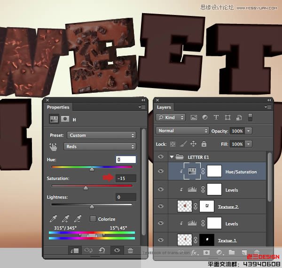
Task: Lock all padlock icon
Action: pos(204,144)
